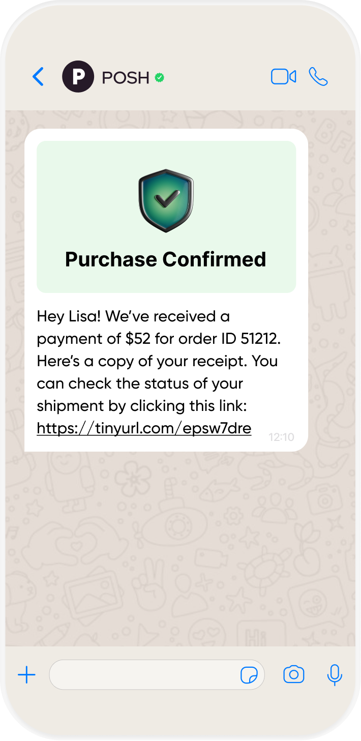Start a voice call with POSH
This screenshot has width=361, height=741.
coord(318,77)
